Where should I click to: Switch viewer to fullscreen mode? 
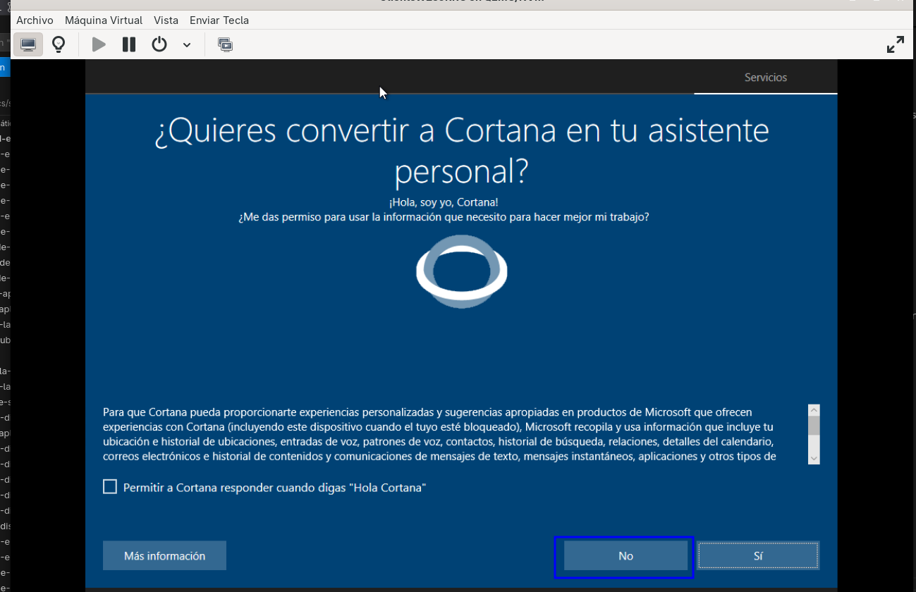[896, 44]
